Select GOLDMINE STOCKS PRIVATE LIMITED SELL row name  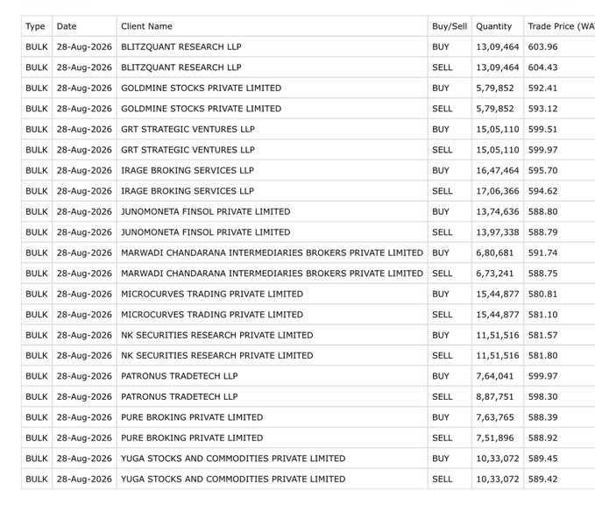(x=202, y=109)
